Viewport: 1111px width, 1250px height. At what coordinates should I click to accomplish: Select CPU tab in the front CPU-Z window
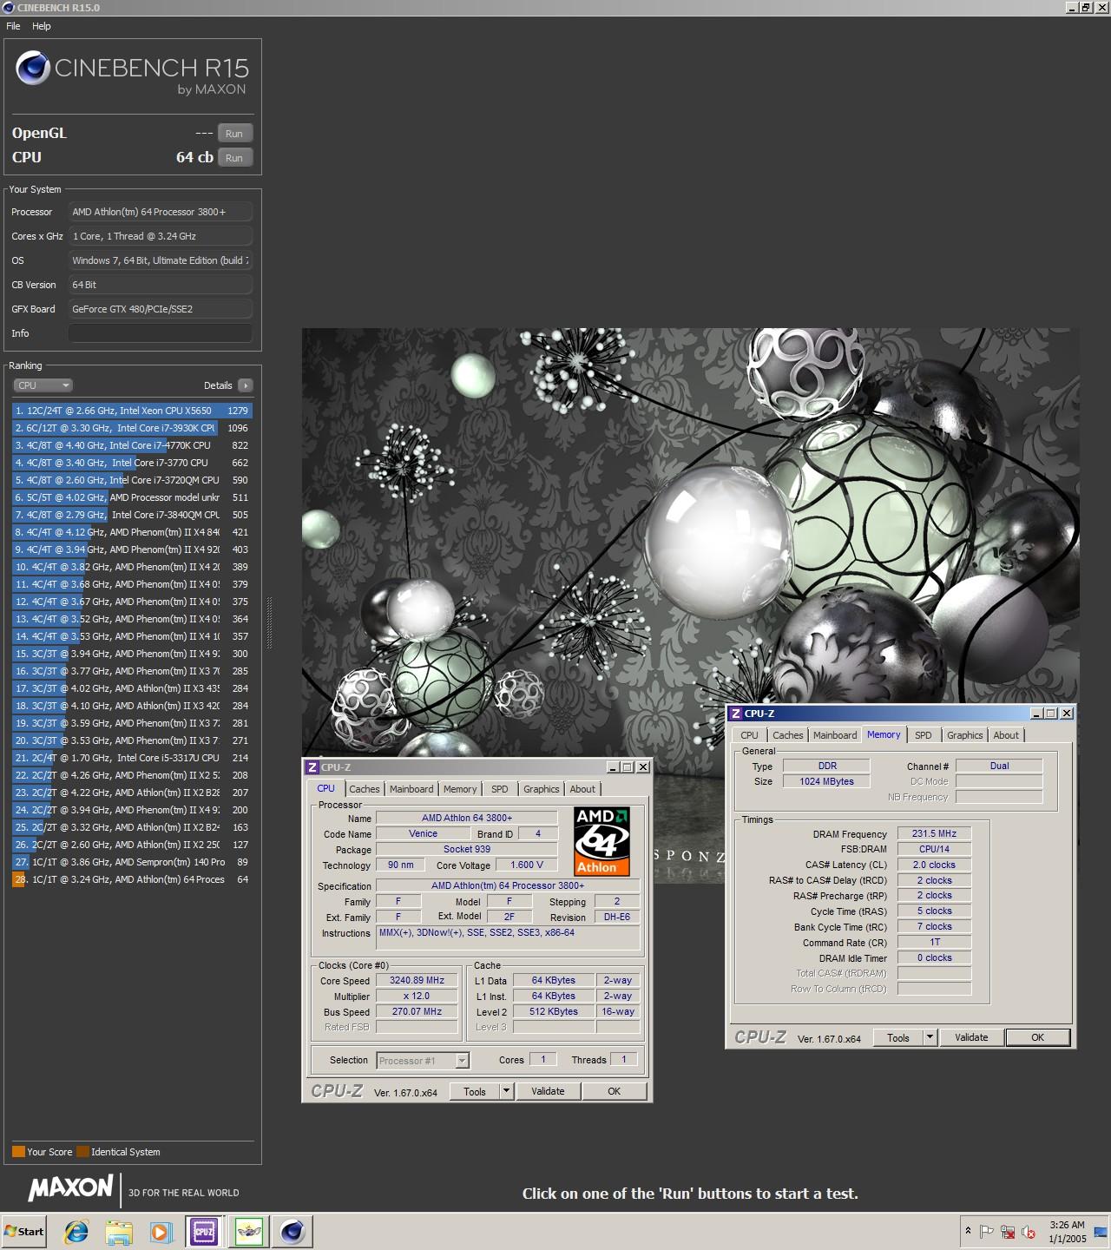tap(326, 788)
